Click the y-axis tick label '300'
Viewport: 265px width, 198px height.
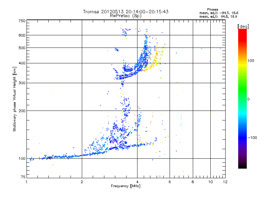pos(22,83)
